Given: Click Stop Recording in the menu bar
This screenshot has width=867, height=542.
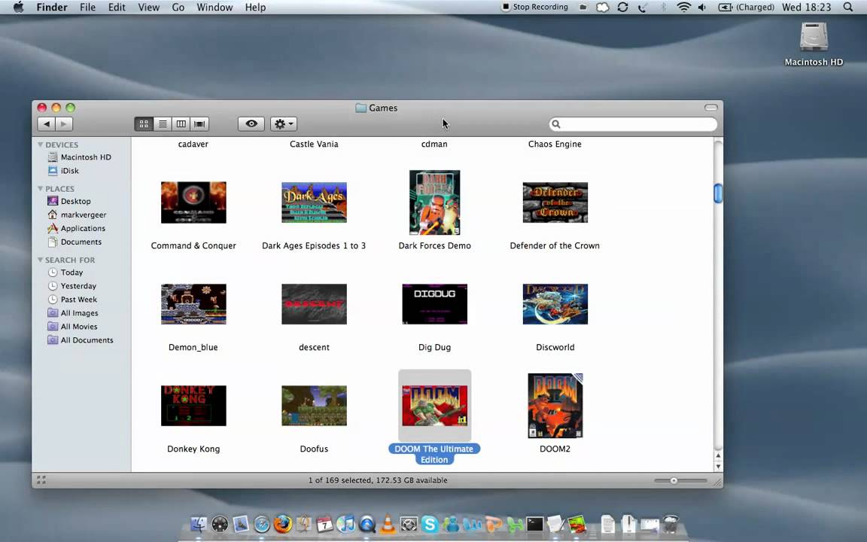Looking at the screenshot, I should pos(534,8).
